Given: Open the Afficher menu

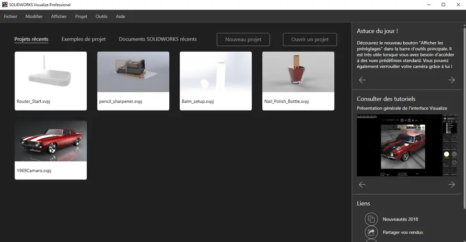Looking at the screenshot, I should (x=59, y=16).
